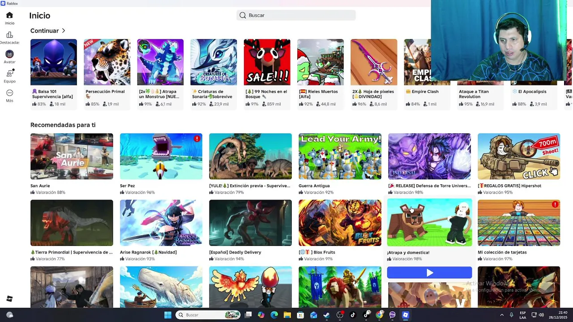573x322 pixels.
Task: Open the phoenix and egg game thumbnail
Action: pyautogui.click(x=250, y=287)
